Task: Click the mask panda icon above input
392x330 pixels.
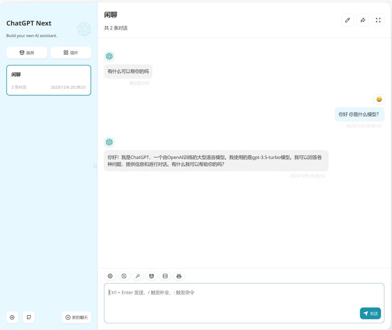Action: coord(151,276)
